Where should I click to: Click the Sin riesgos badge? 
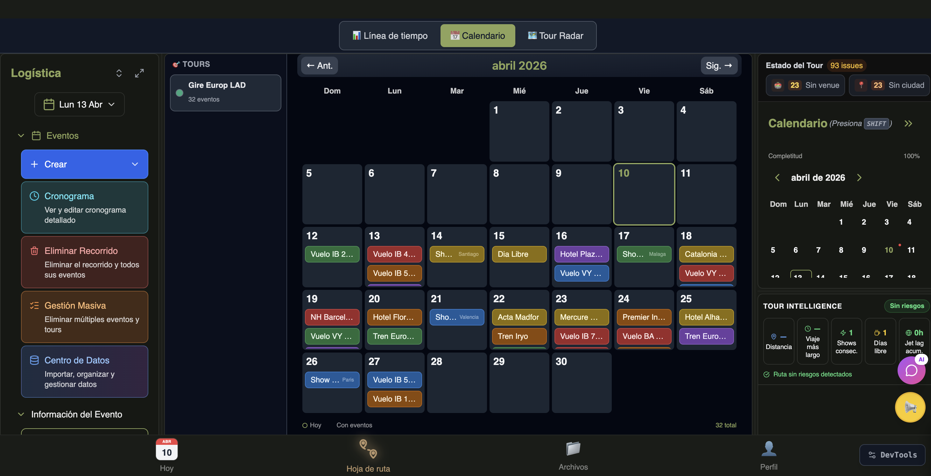[906, 306]
